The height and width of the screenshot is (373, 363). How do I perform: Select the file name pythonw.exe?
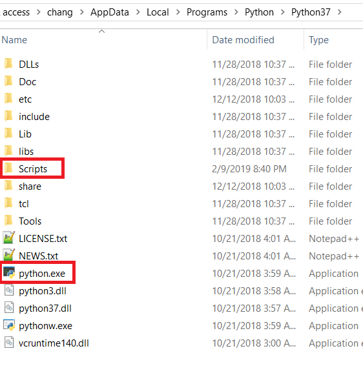45,326
